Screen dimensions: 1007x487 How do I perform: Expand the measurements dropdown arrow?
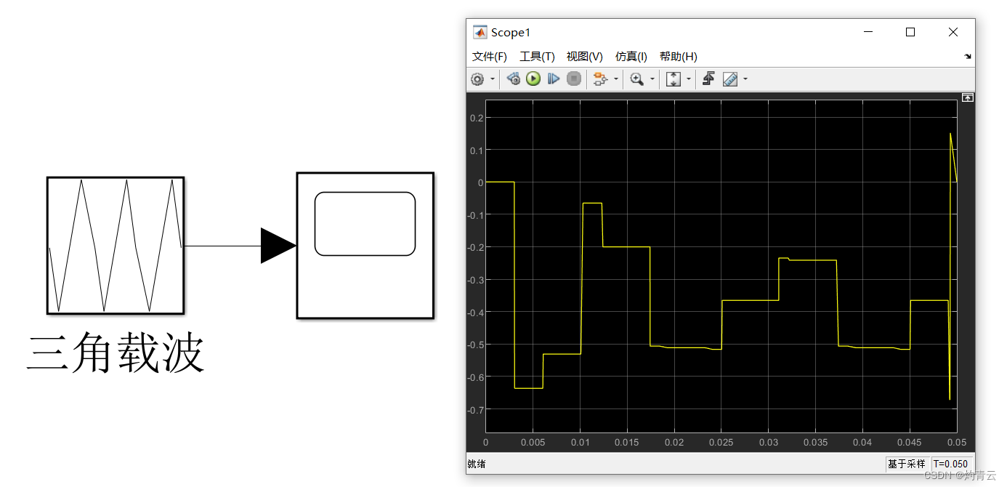pos(745,79)
